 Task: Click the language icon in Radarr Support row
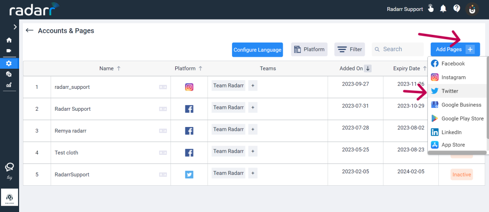coord(163,109)
